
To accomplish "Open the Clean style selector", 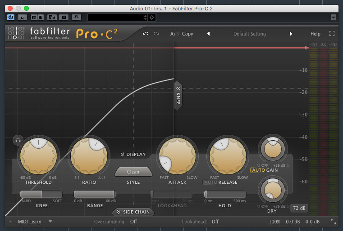I will click(133, 172).
